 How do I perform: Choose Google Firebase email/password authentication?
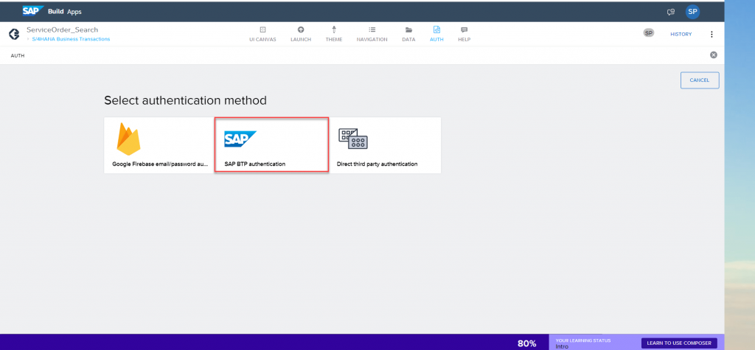tap(159, 145)
